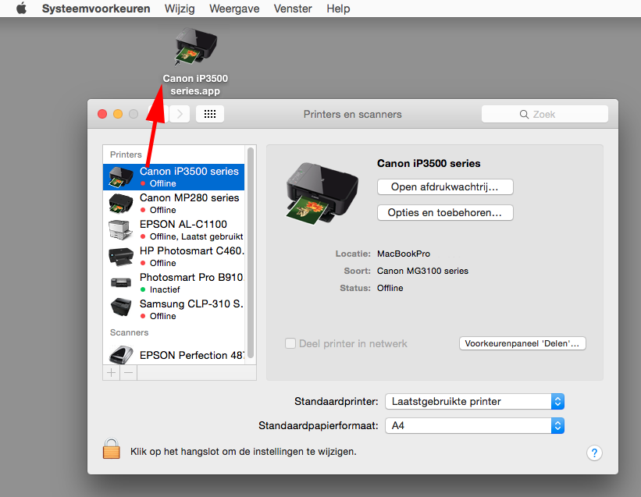641x497 pixels.
Task: Click the red close window button
Action: point(102,114)
